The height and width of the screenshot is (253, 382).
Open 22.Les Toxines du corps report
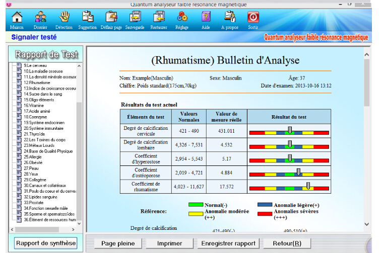44,140
